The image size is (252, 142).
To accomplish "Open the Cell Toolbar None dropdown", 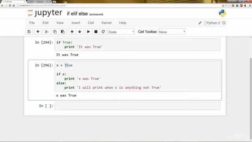I will pos(172,32).
